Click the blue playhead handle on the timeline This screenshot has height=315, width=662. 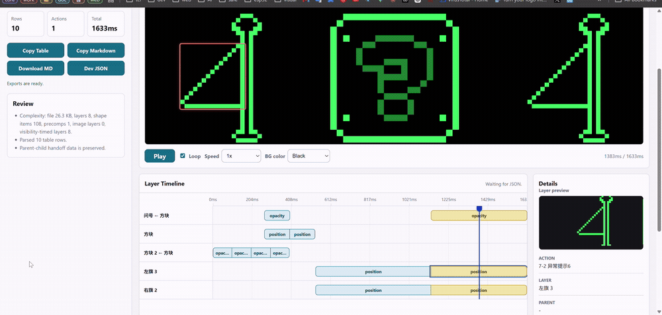(479, 208)
